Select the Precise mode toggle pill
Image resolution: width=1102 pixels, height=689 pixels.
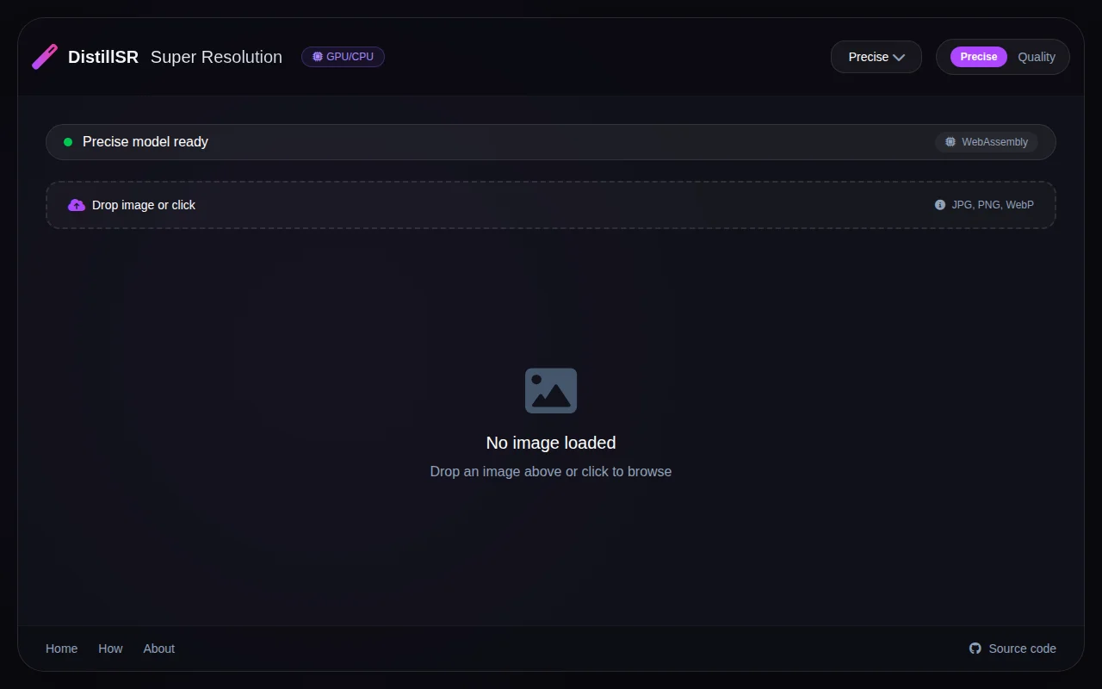(979, 57)
